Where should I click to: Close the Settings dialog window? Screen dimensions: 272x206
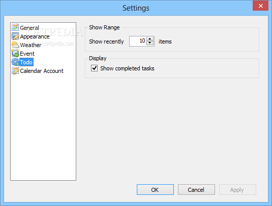260,6
